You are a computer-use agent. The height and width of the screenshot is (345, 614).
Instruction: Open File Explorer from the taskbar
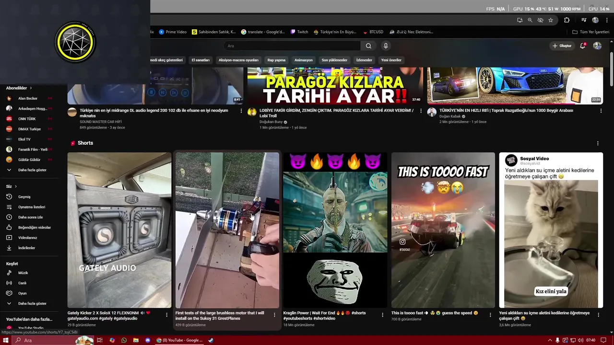click(136, 340)
